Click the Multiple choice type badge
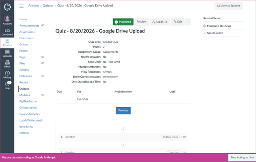 pos(171,137)
